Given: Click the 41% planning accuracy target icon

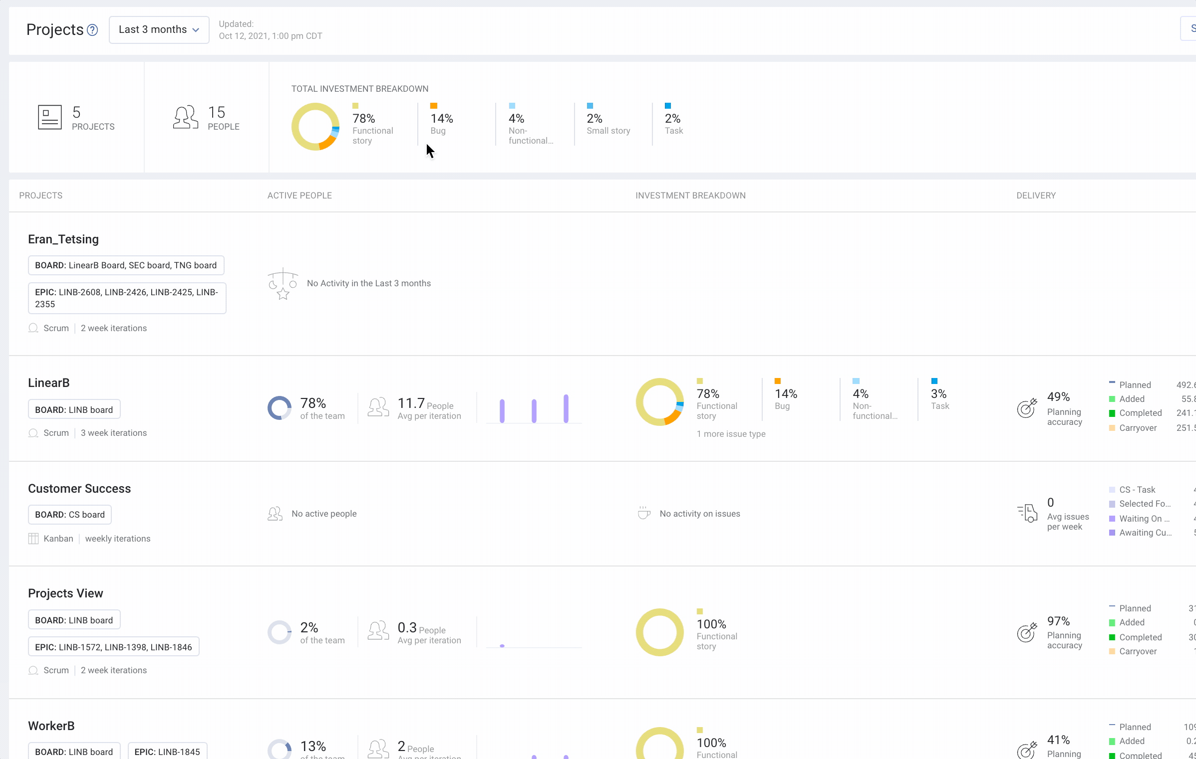Looking at the screenshot, I should (1027, 750).
